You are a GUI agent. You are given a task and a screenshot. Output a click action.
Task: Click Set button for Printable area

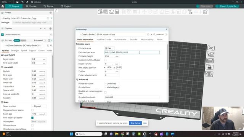click(x=109, y=48)
